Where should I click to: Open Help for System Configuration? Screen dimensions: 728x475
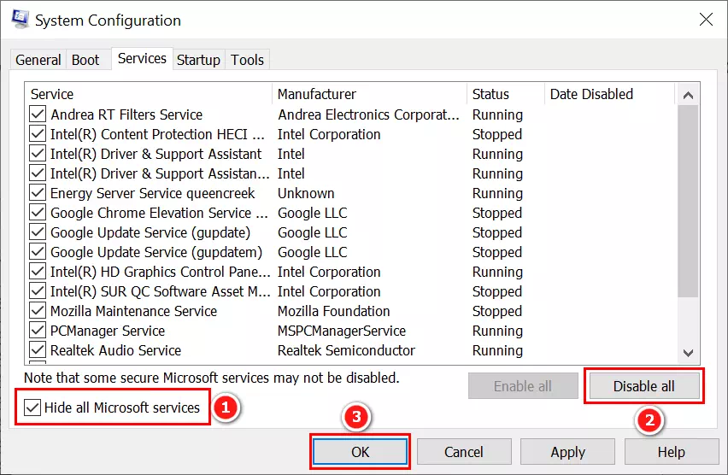pos(672,452)
